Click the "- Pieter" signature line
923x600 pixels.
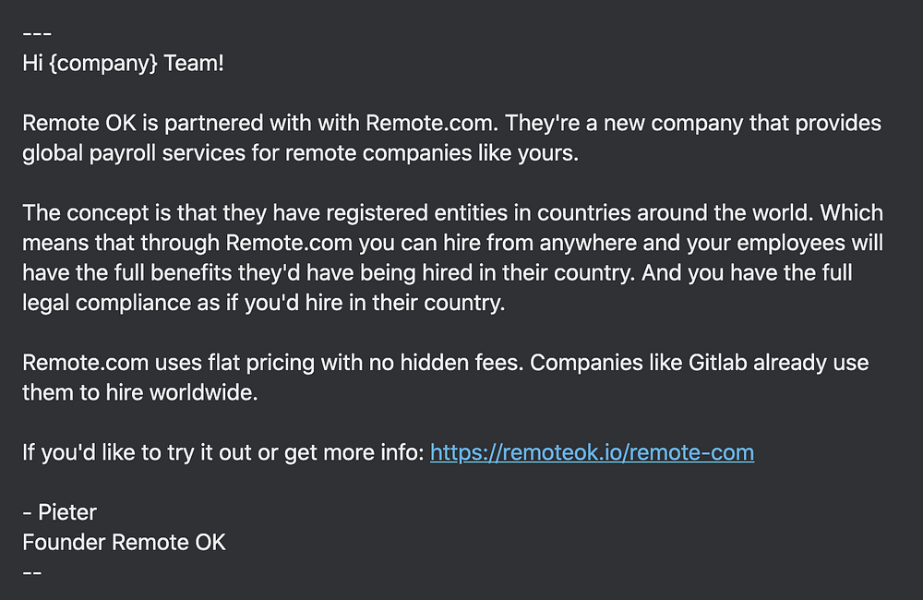pyautogui.click(x=59, y=512)
